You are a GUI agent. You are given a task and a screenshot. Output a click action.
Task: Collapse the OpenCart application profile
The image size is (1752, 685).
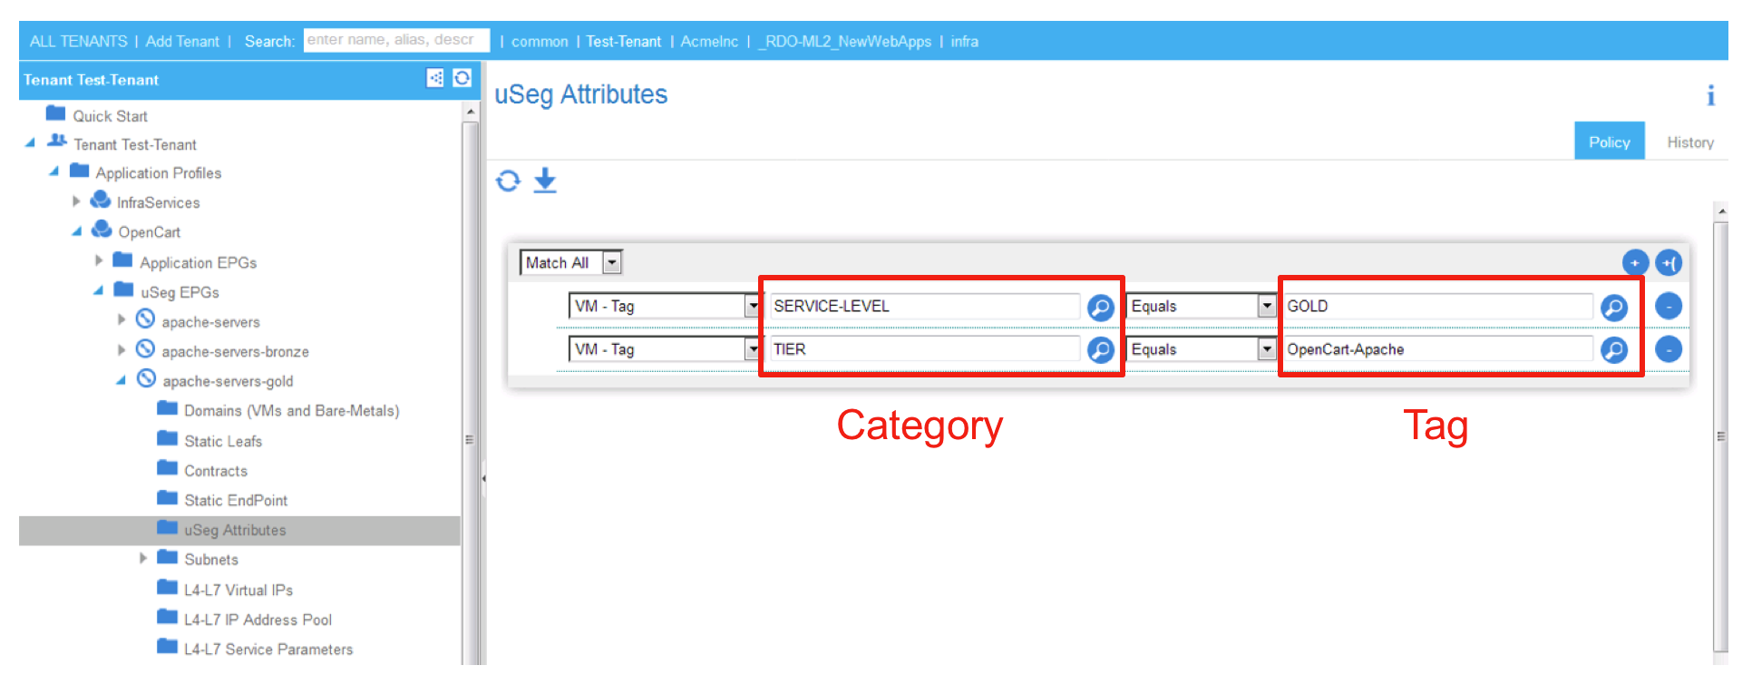pos(77,232)
